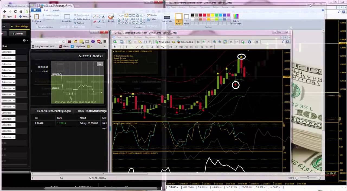Select the cursor arrow tool in MetaTrader
The width and height of the screenshot is (347, 191).
tap(115, 47)
